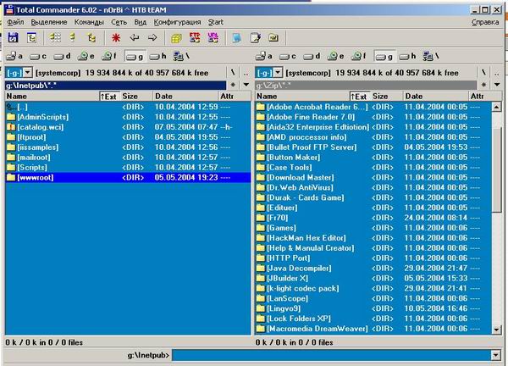Open the Start menu item
508x366 pixels.
[x=215, y=22]
